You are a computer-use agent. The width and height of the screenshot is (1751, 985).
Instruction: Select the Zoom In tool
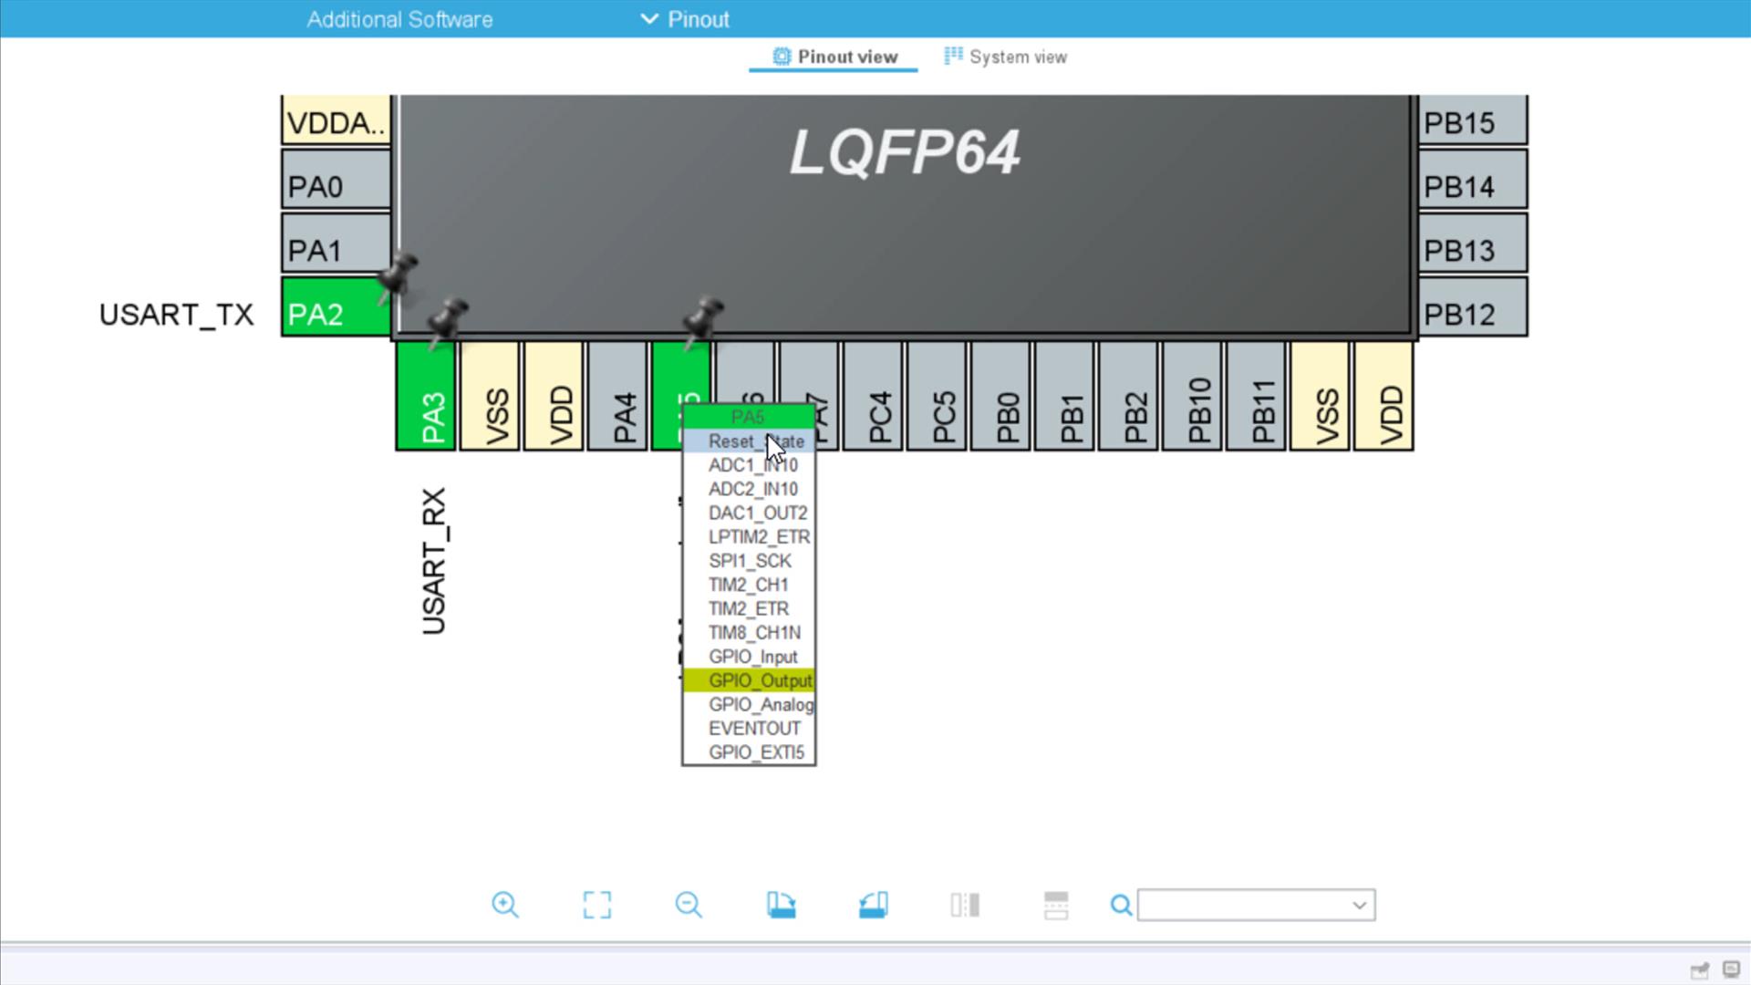pos(506,905)
